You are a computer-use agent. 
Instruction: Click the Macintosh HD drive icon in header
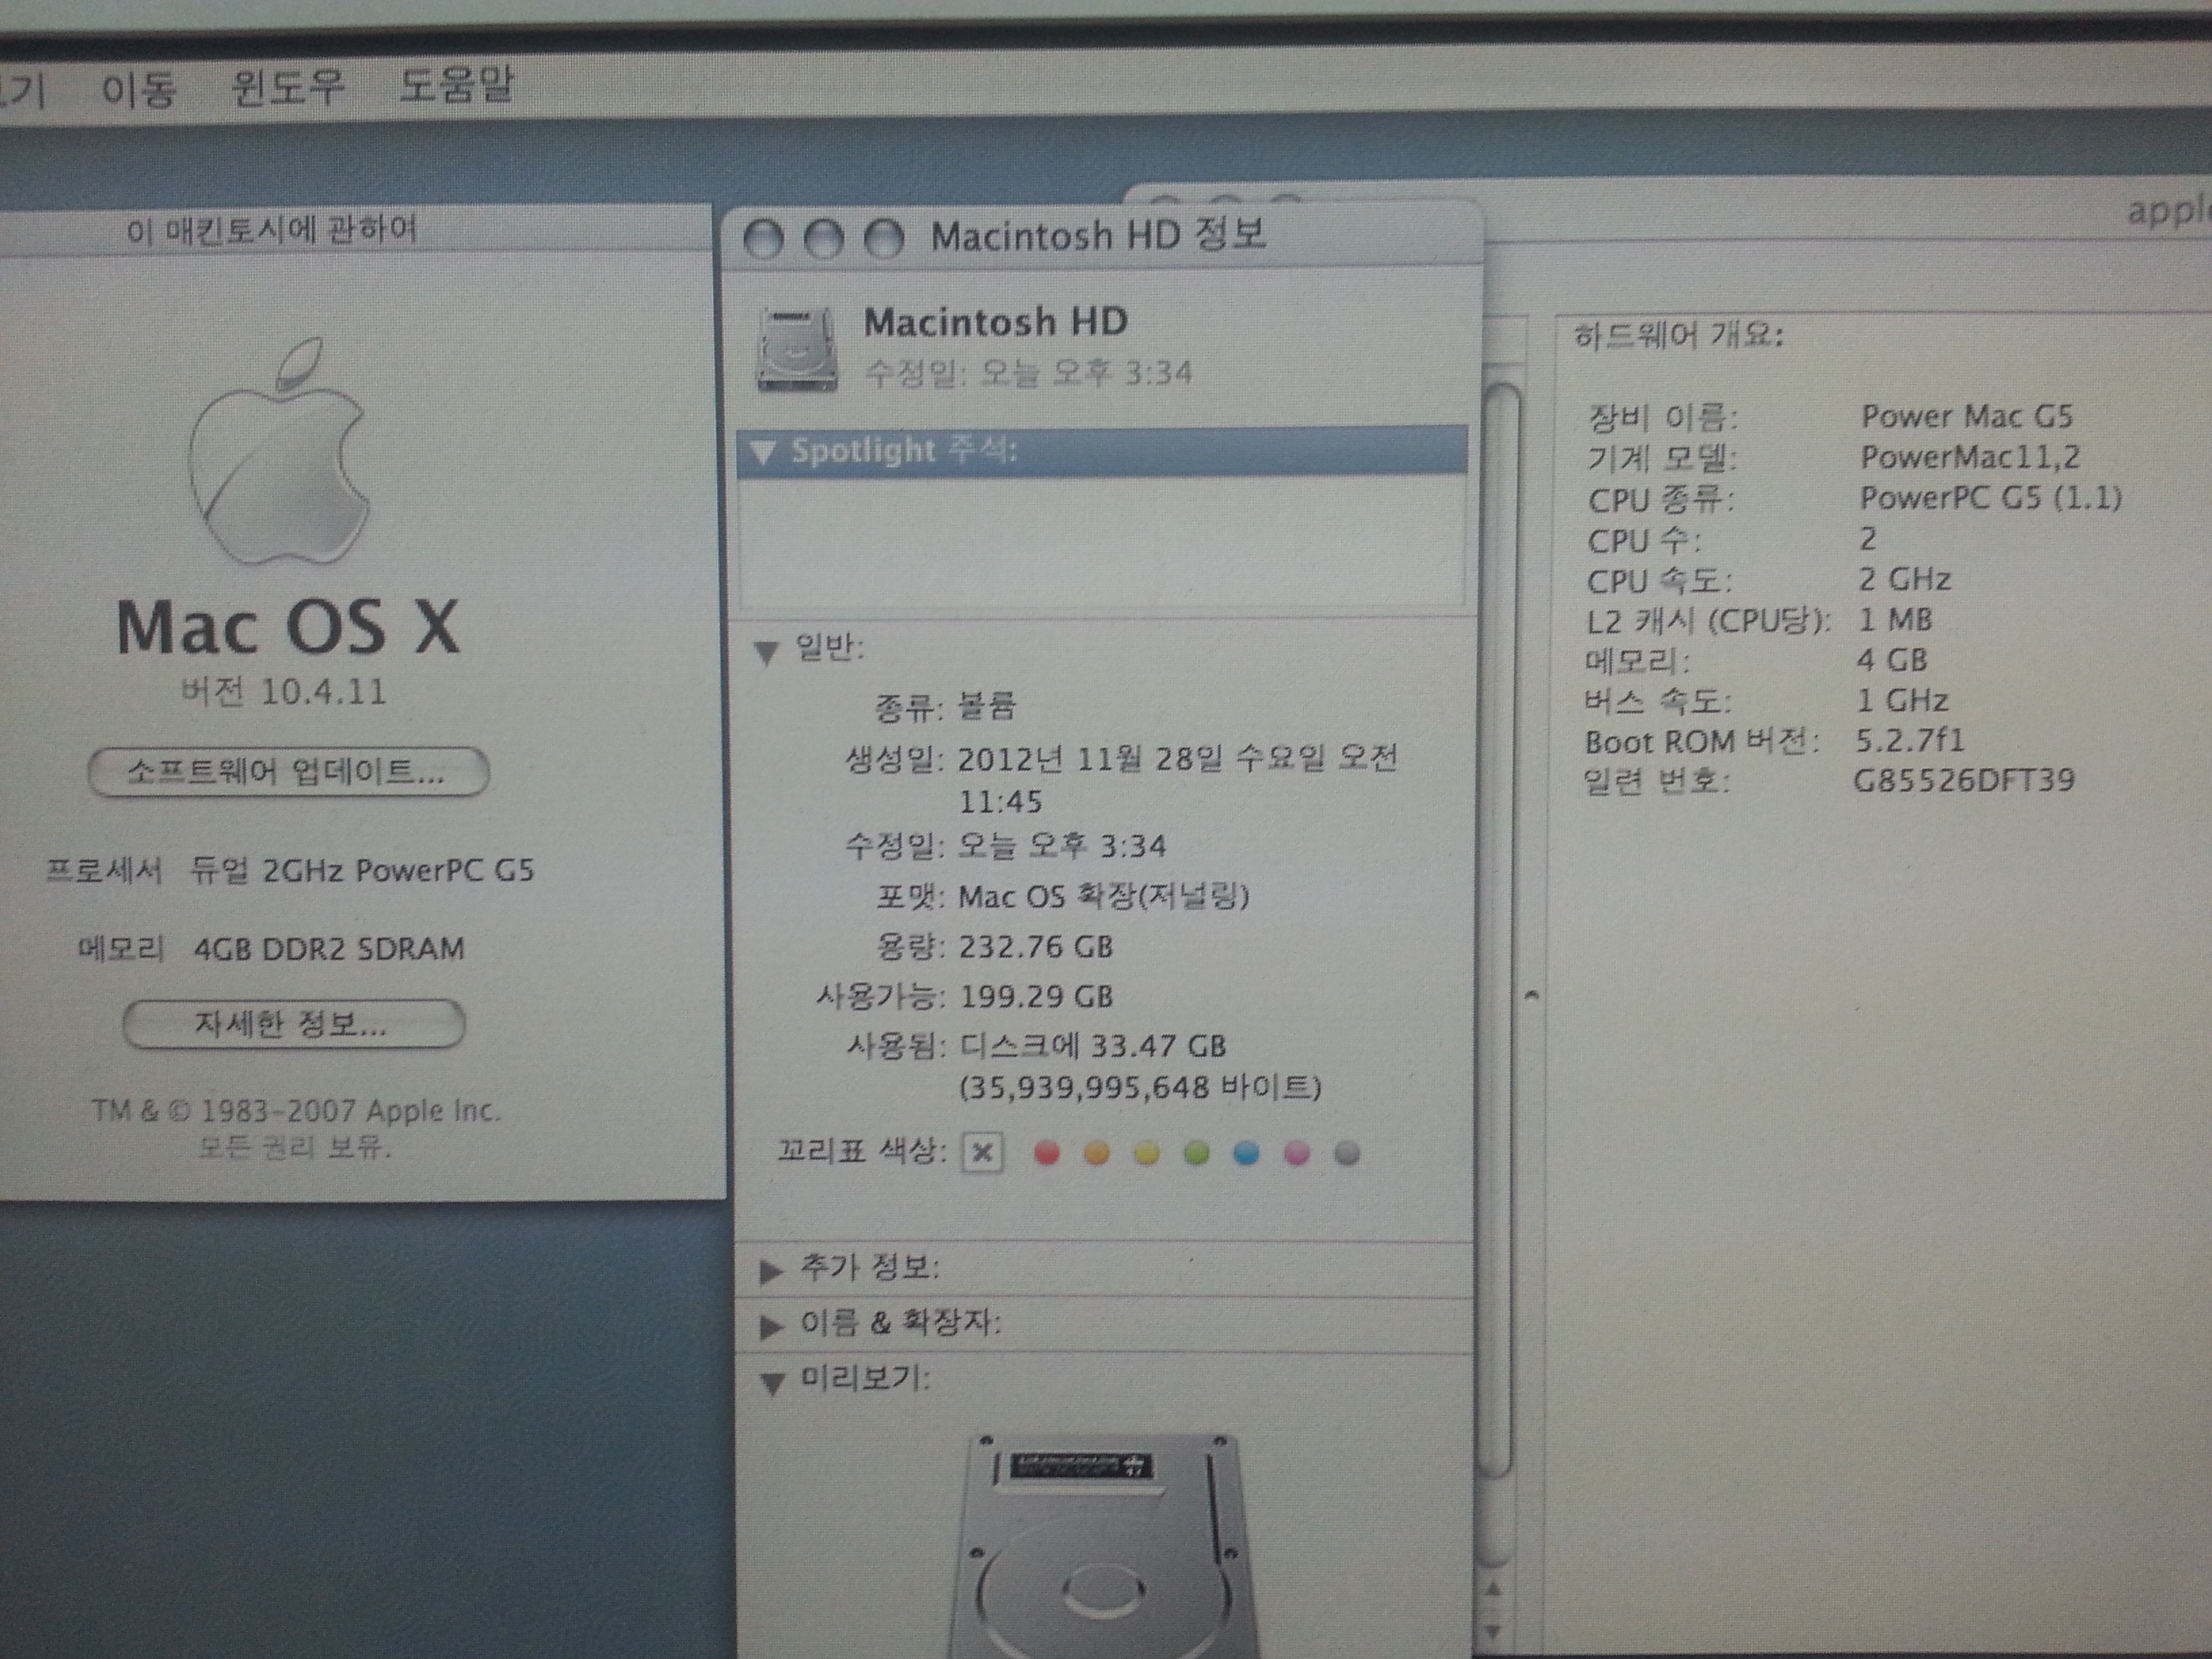pos(796,349)
